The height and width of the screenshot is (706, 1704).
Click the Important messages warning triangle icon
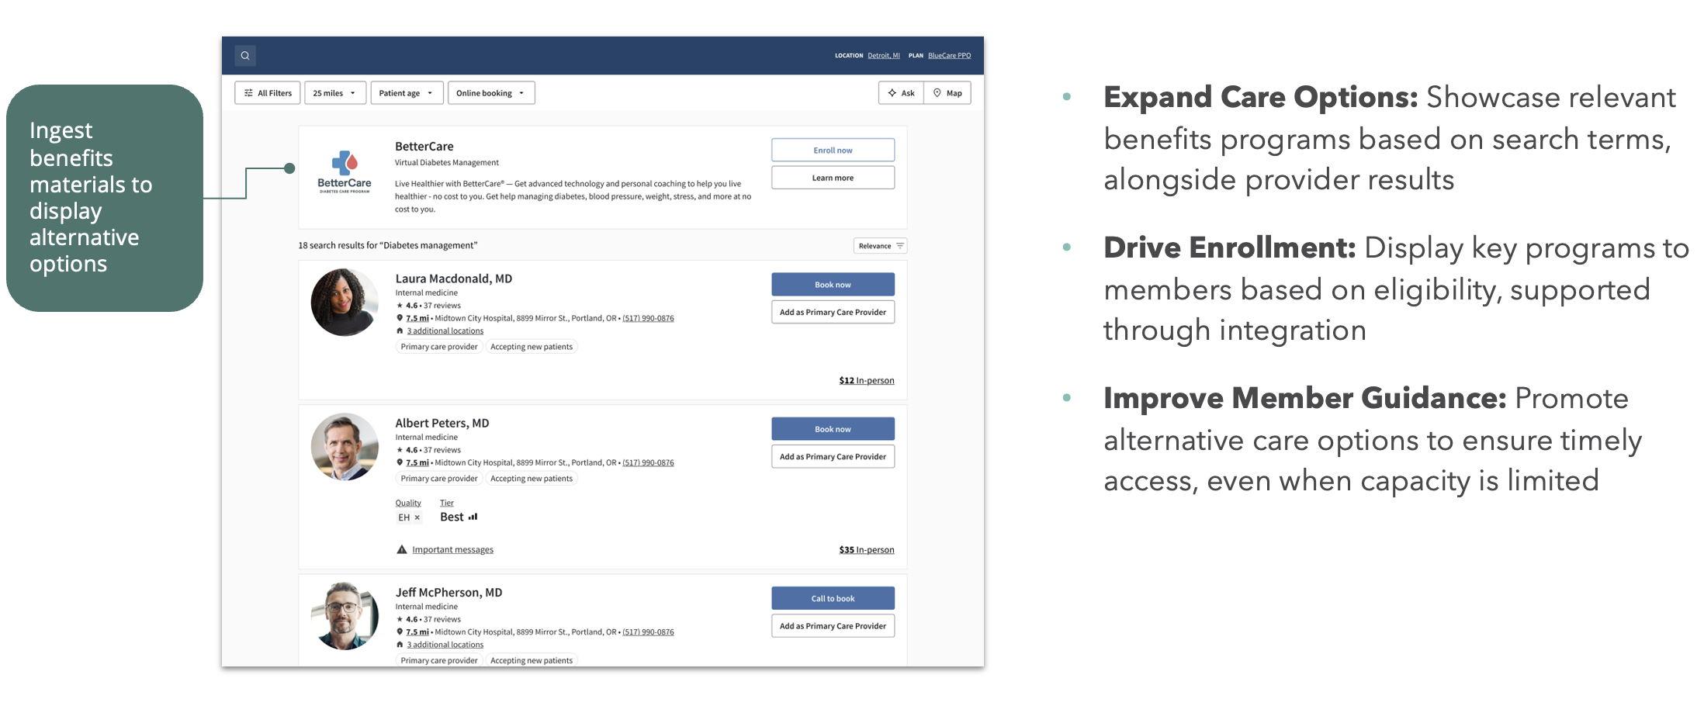tap(402, 549)
